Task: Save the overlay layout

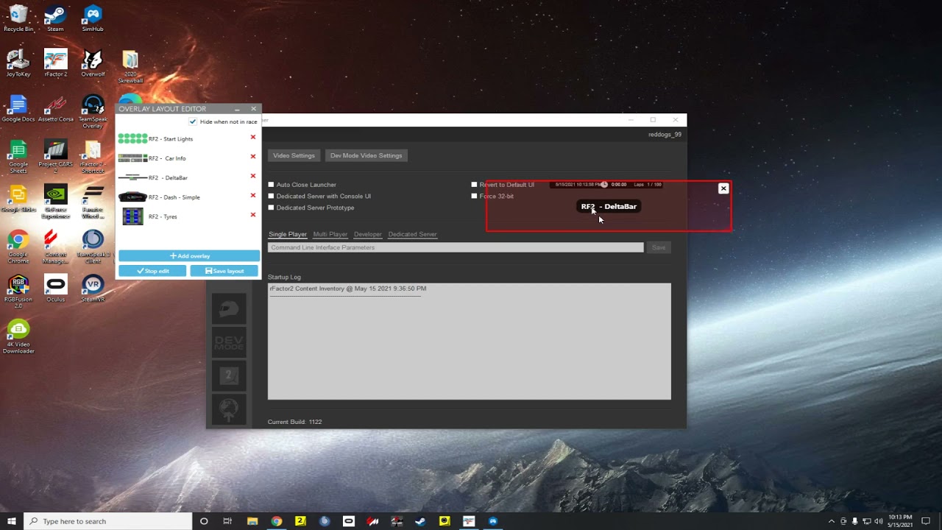Action: coord(224,271)
